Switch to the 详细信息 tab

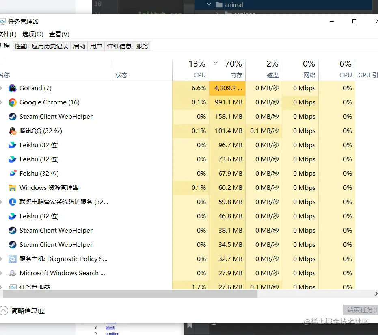point(119,46)
